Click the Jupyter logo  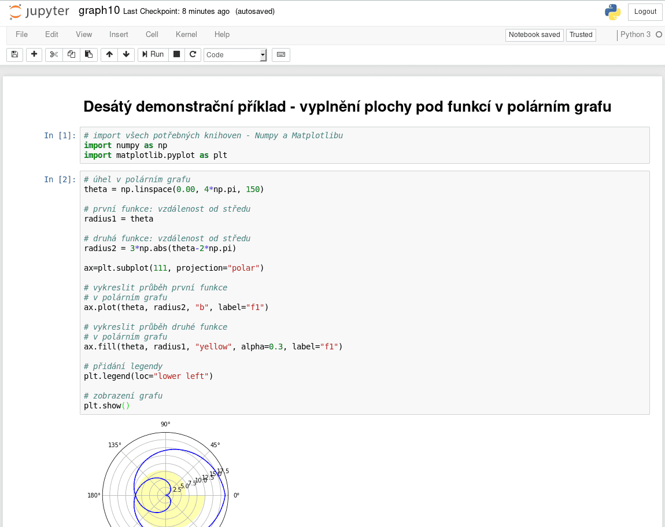39,12
